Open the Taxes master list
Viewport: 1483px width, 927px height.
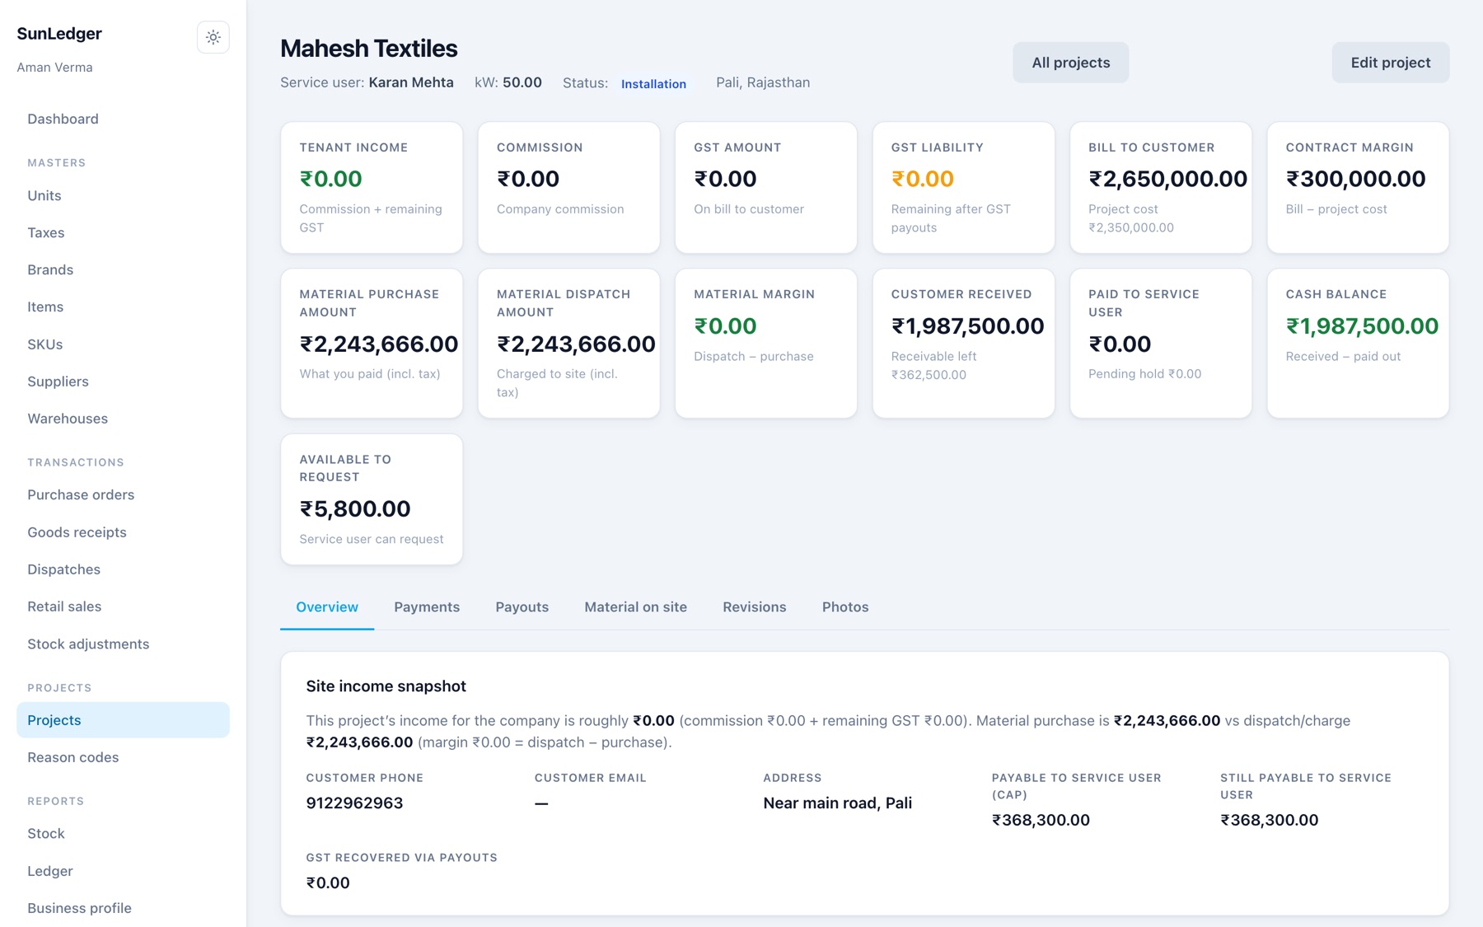coord(123,232)
